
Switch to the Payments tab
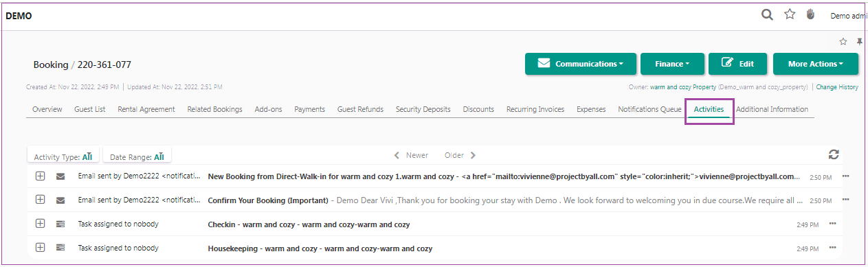309,109
